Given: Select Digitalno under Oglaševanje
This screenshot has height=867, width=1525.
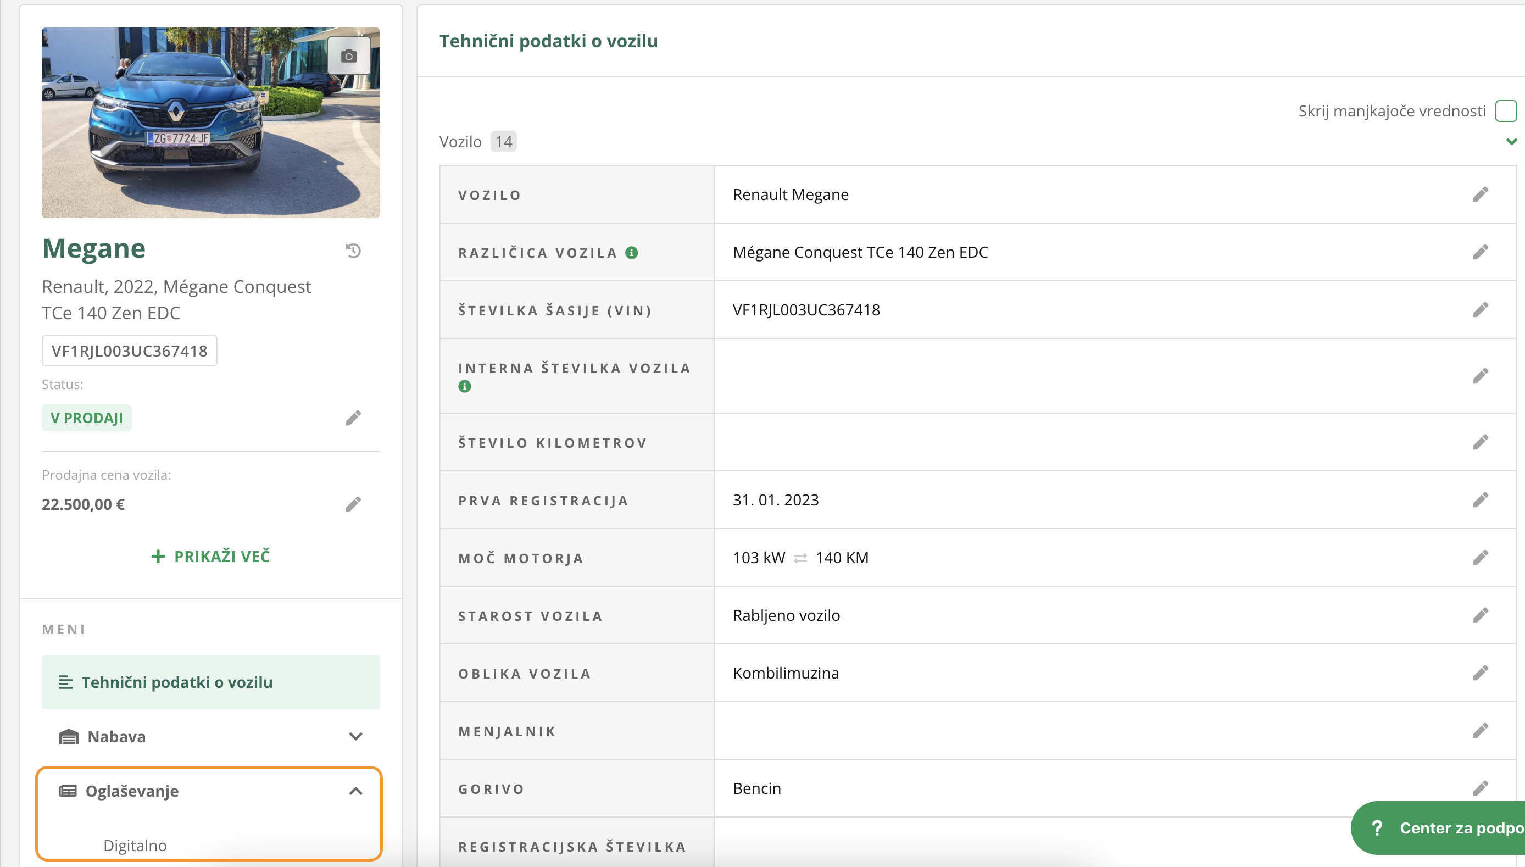Looking at the screenshot, I should coord(135,846).
